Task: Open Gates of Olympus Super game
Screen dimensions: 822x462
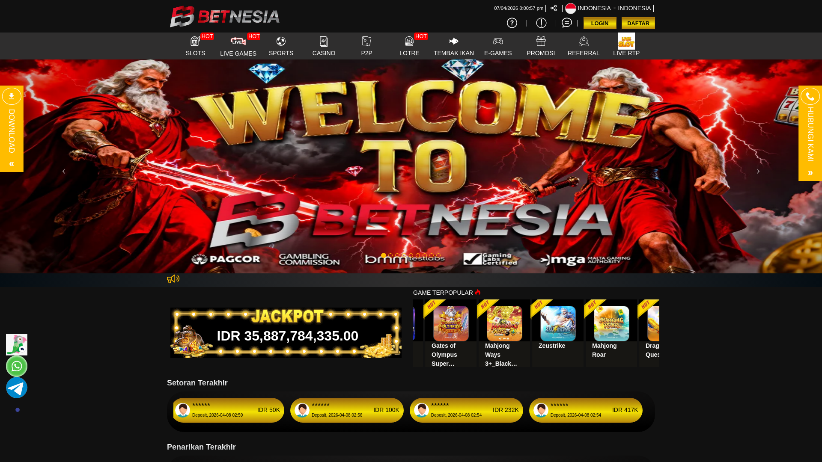Action: [450, 333]
